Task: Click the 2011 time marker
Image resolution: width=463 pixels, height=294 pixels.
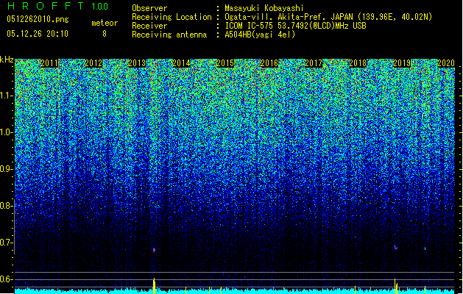Action: (49, 63)
